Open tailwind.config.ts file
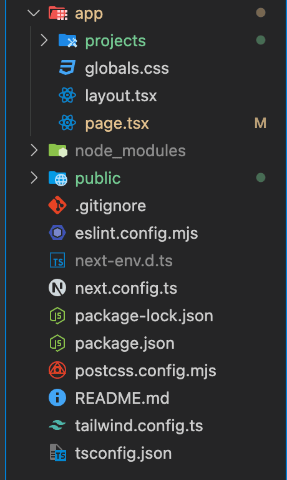 tap(139, 426)
